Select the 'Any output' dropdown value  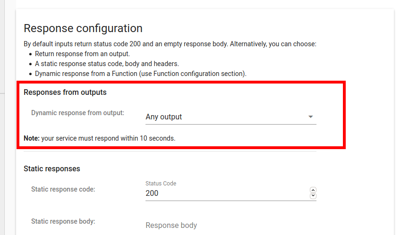[x=164, y=117]
